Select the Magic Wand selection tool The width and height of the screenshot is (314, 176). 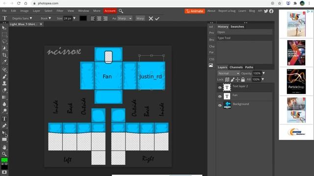point(4,48)
